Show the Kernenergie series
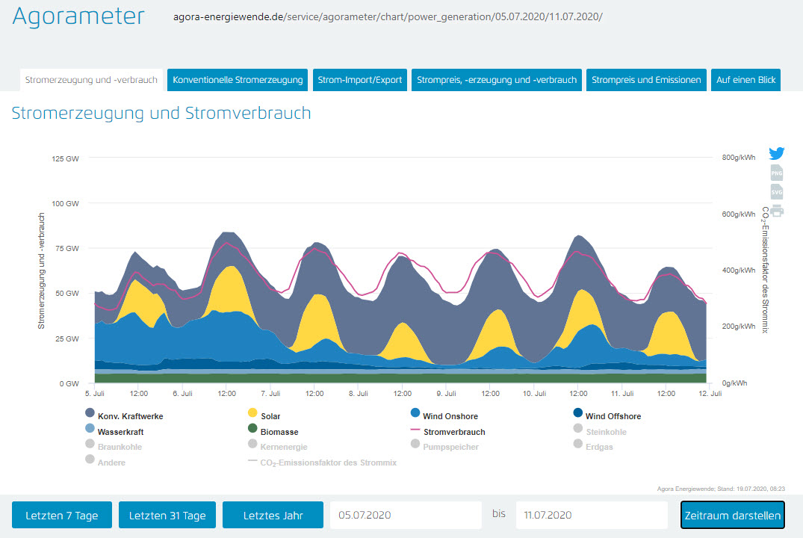This screenshot has width=803, height=538. (285, 447)
